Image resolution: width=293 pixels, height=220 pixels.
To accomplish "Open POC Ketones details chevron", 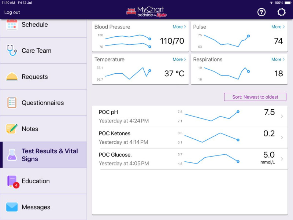I will coord(282,138).
